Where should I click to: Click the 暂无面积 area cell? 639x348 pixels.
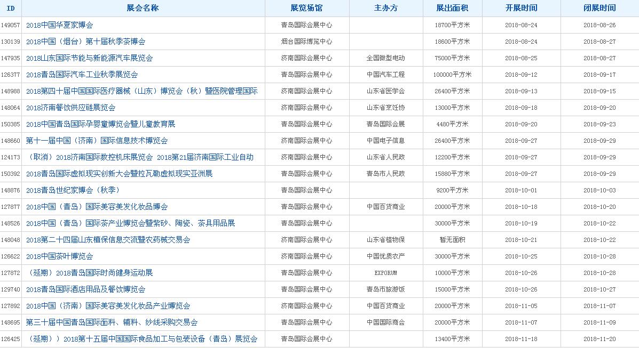point(452,240)
